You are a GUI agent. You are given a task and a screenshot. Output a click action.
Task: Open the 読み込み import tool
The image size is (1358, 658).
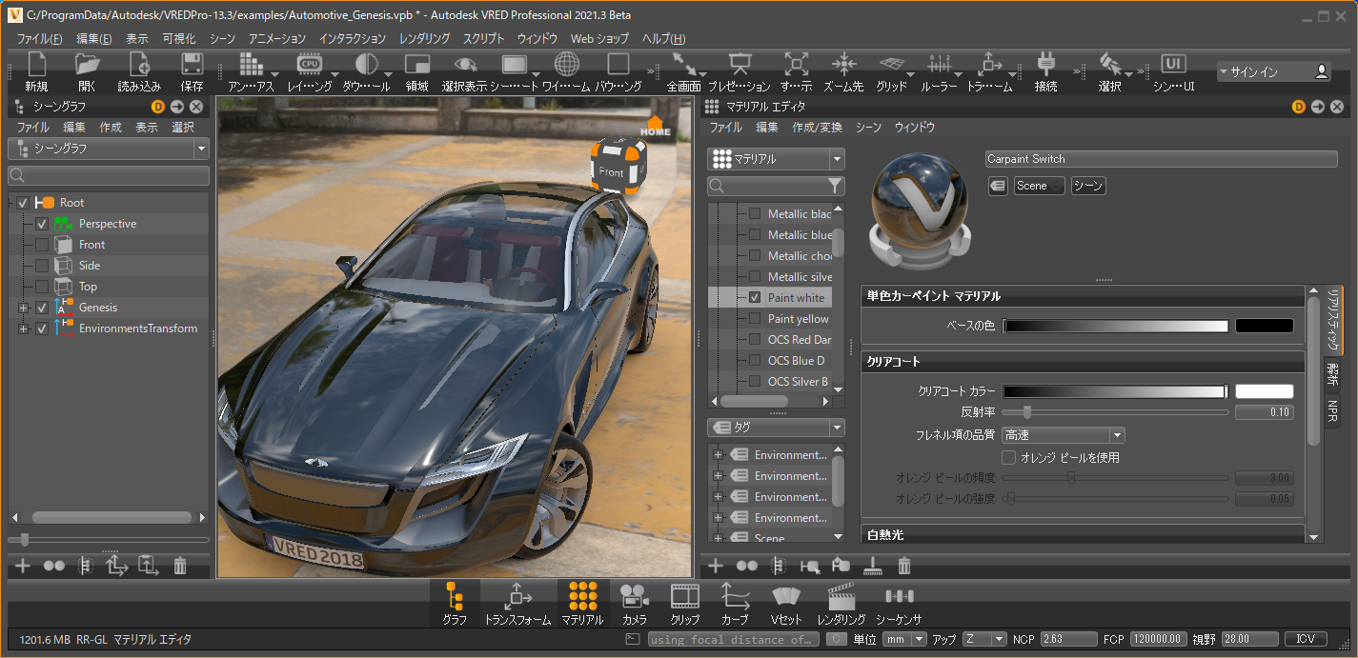(139, 71)
